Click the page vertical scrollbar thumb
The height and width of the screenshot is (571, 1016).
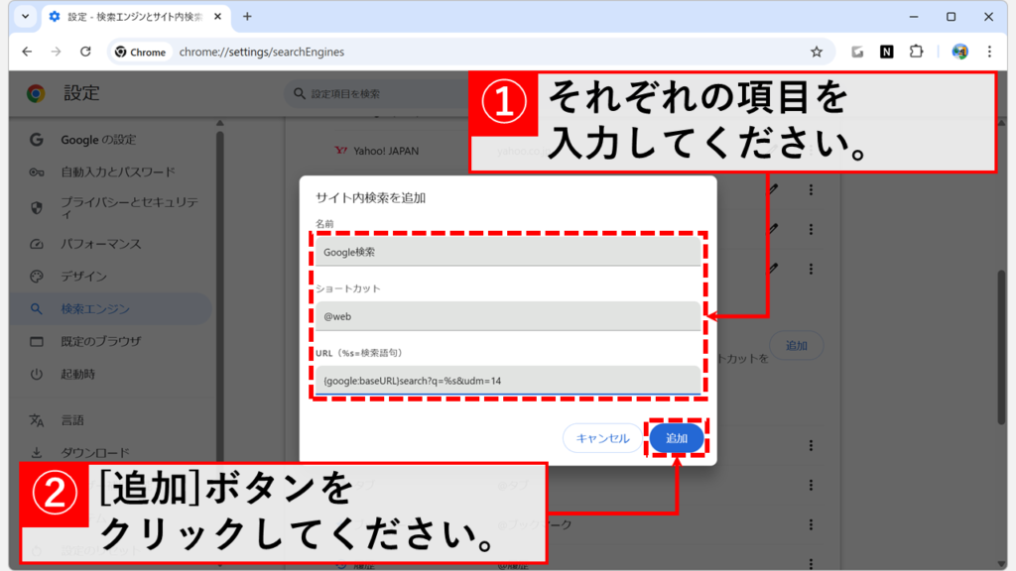point(1002,348)
